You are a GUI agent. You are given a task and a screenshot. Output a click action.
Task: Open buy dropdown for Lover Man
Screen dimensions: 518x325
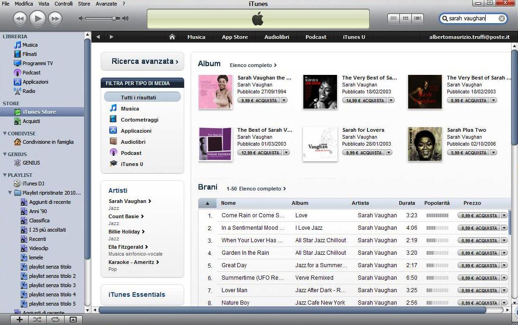[504, 290]
